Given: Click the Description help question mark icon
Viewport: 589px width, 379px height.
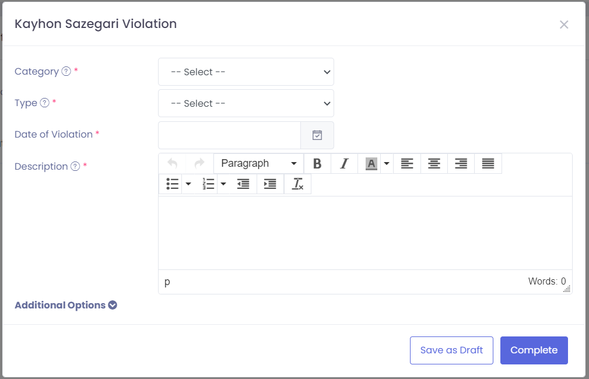Looking at the screenshot, I should (x=75, y=166).
